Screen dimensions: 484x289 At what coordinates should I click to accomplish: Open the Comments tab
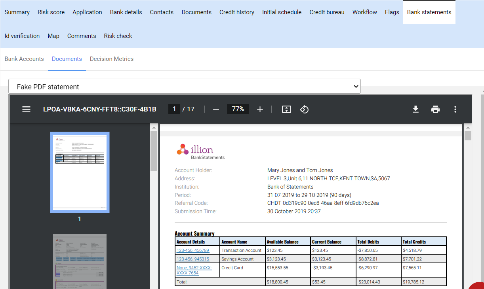pyautogui.click(x=82, y=36)
